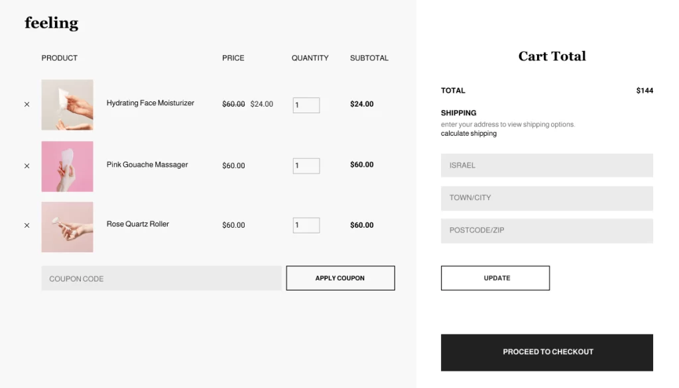
Task: Click the coupon code input field
Action: point(161,279)
